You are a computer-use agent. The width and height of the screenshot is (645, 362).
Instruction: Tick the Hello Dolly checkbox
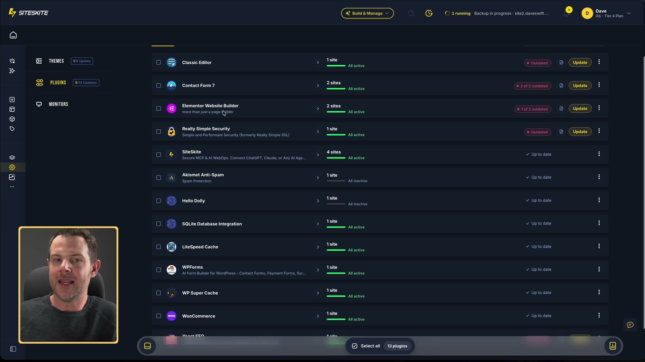point(159,201)
